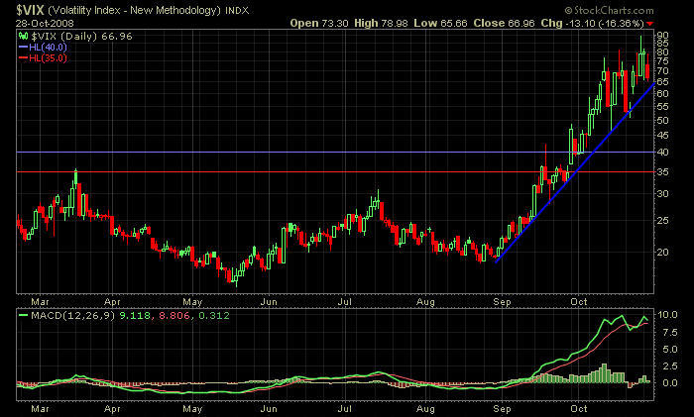Image resolution: width=694 pixels, height=417 pixels.
Task: Click the red down arrow after Chg
Action: pyautogui.click(x=649, y=24)
